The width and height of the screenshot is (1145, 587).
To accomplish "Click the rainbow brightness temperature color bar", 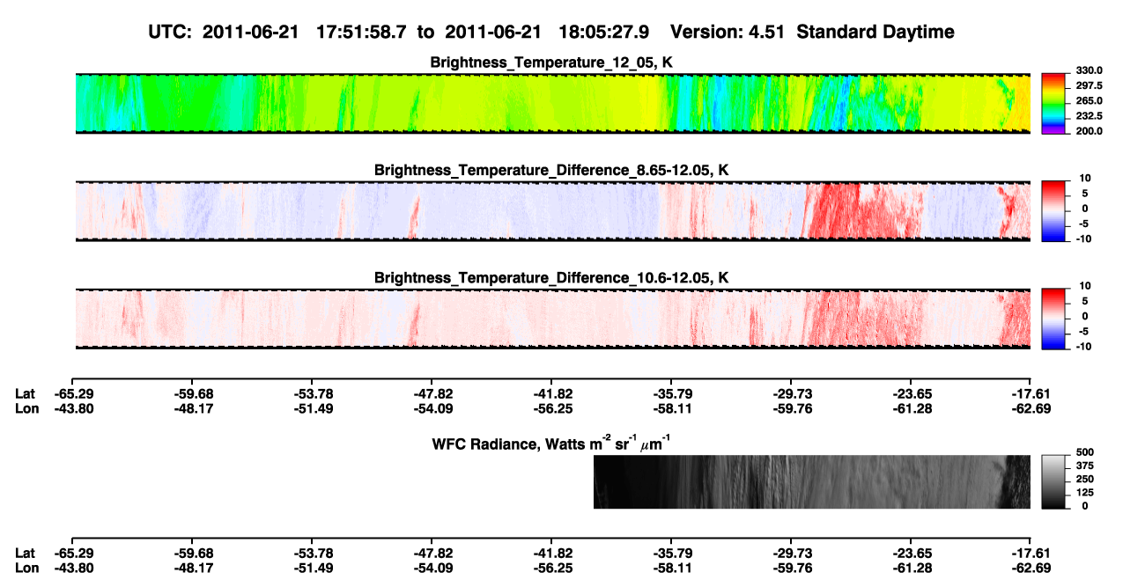I will 1054,102.
